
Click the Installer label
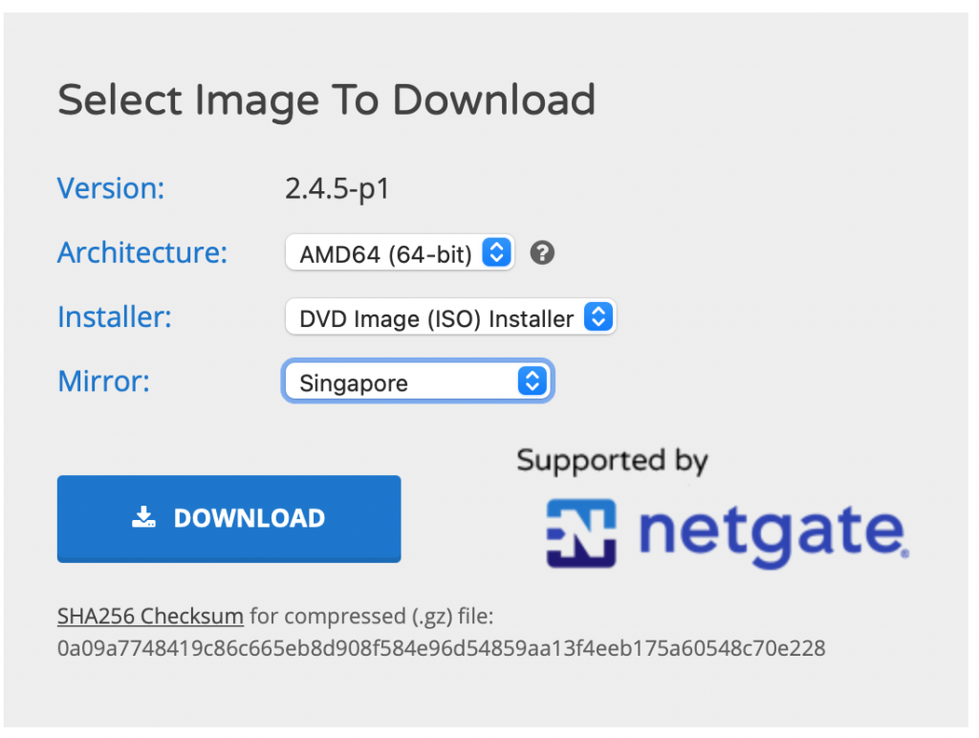point(115,316)
